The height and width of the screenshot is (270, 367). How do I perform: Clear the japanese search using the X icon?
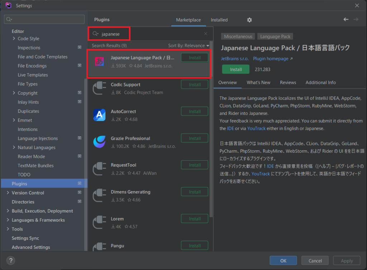coord(205,33)
